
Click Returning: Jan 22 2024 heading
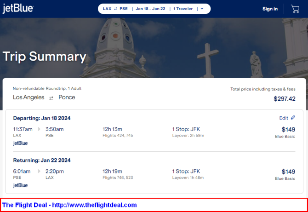[42, 160]
